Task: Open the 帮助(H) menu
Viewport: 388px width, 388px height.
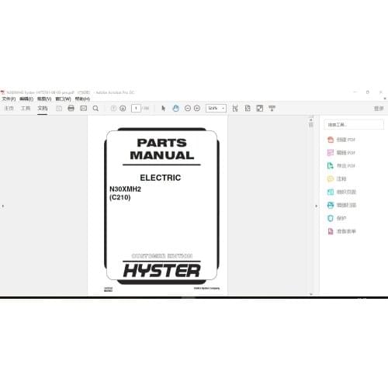Action: pyautogui.click(x=82, y=99)
